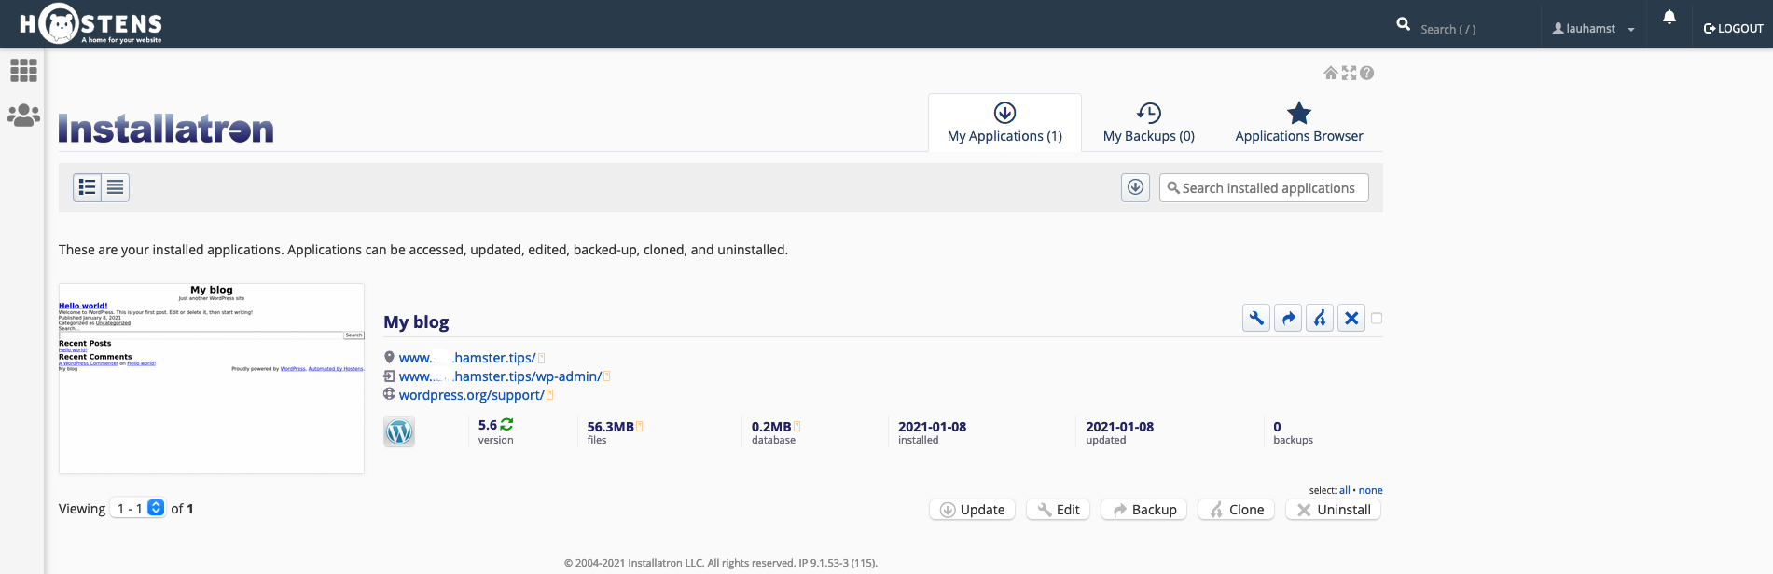Click the backup arrow icon for My blog
1773x574 pixels.
(1288, 319)
